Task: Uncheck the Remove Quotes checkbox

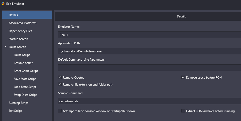Action: [x=60, y=77]
